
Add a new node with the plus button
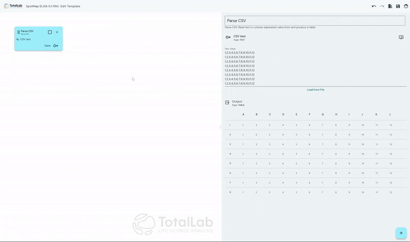point(401,233)
